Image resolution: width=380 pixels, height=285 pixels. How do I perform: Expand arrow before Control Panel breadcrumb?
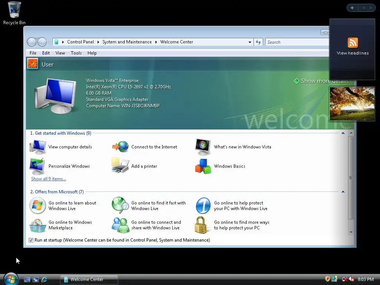pos(63,42)
